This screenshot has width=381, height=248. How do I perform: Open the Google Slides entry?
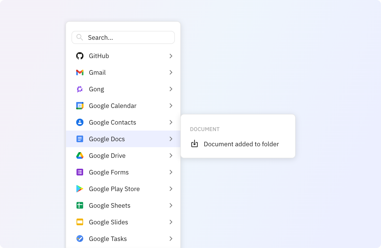tap(123, 222)
